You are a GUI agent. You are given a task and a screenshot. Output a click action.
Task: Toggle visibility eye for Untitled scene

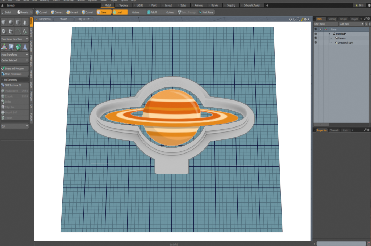pyautogui.click(x=316, y=34)
